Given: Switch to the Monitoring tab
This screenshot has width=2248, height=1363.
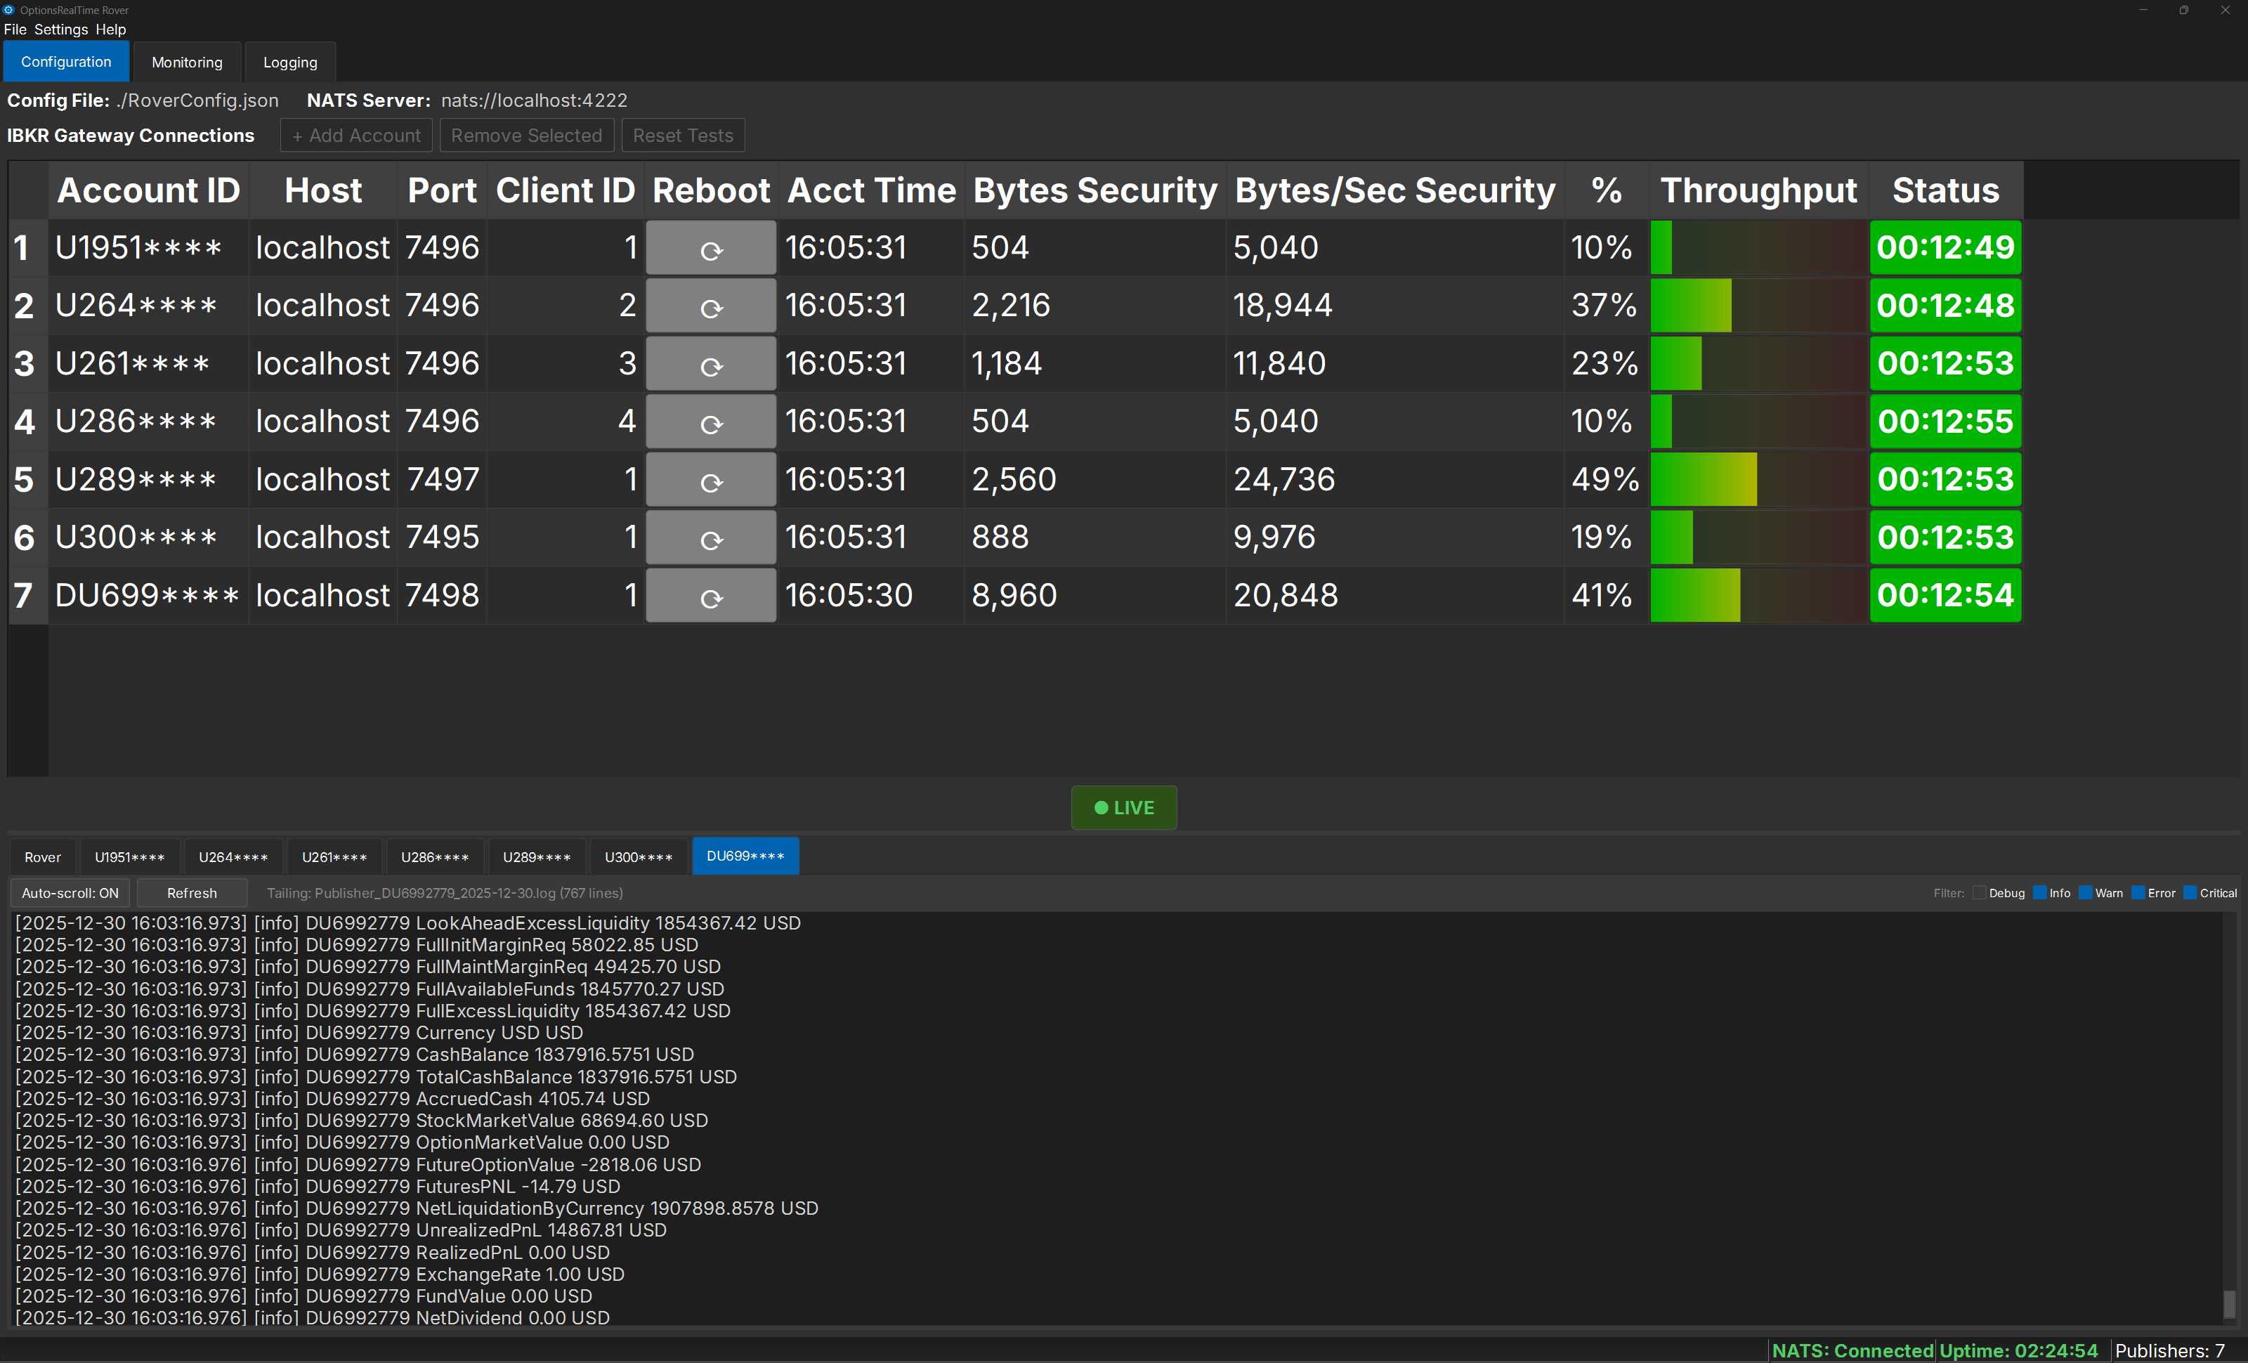Looking at the screenshot, I should pyautogui.click(x=187, y=62).
